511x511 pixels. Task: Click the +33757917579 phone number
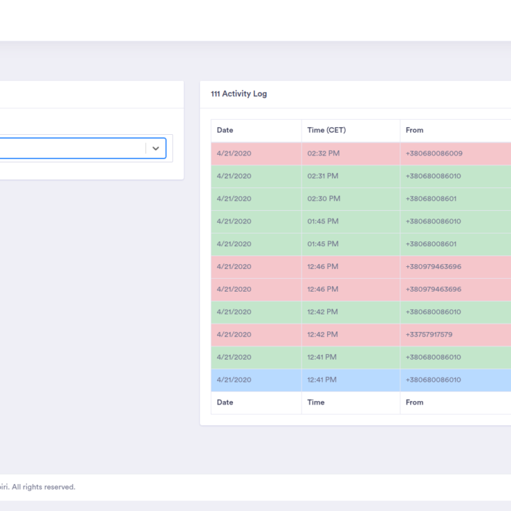(429, 334)
